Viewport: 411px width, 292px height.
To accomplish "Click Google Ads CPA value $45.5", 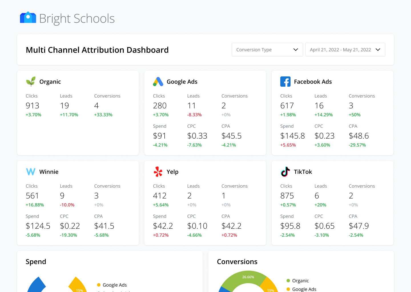I will (231, 136).
